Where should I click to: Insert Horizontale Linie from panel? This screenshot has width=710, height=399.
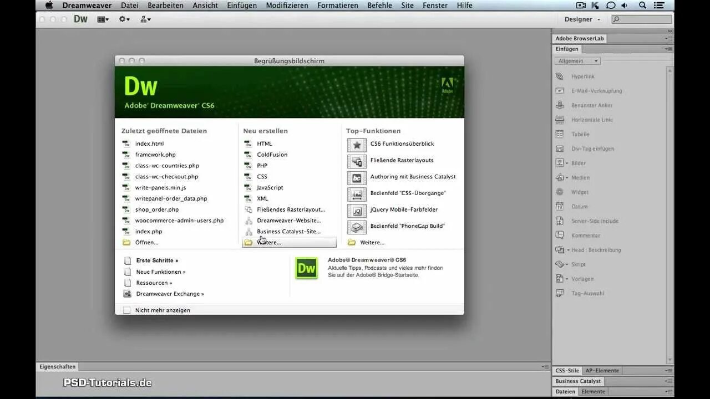560,120
